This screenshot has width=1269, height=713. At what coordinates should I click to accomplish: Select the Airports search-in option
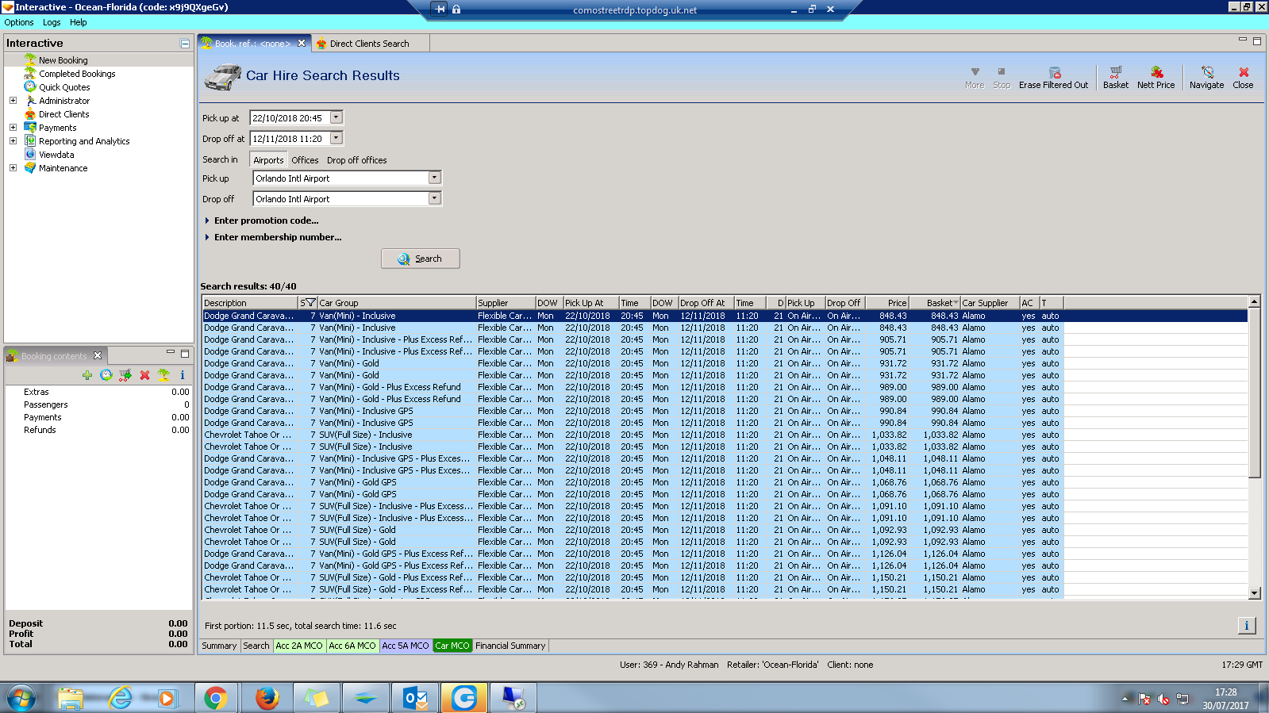(268, 160)
